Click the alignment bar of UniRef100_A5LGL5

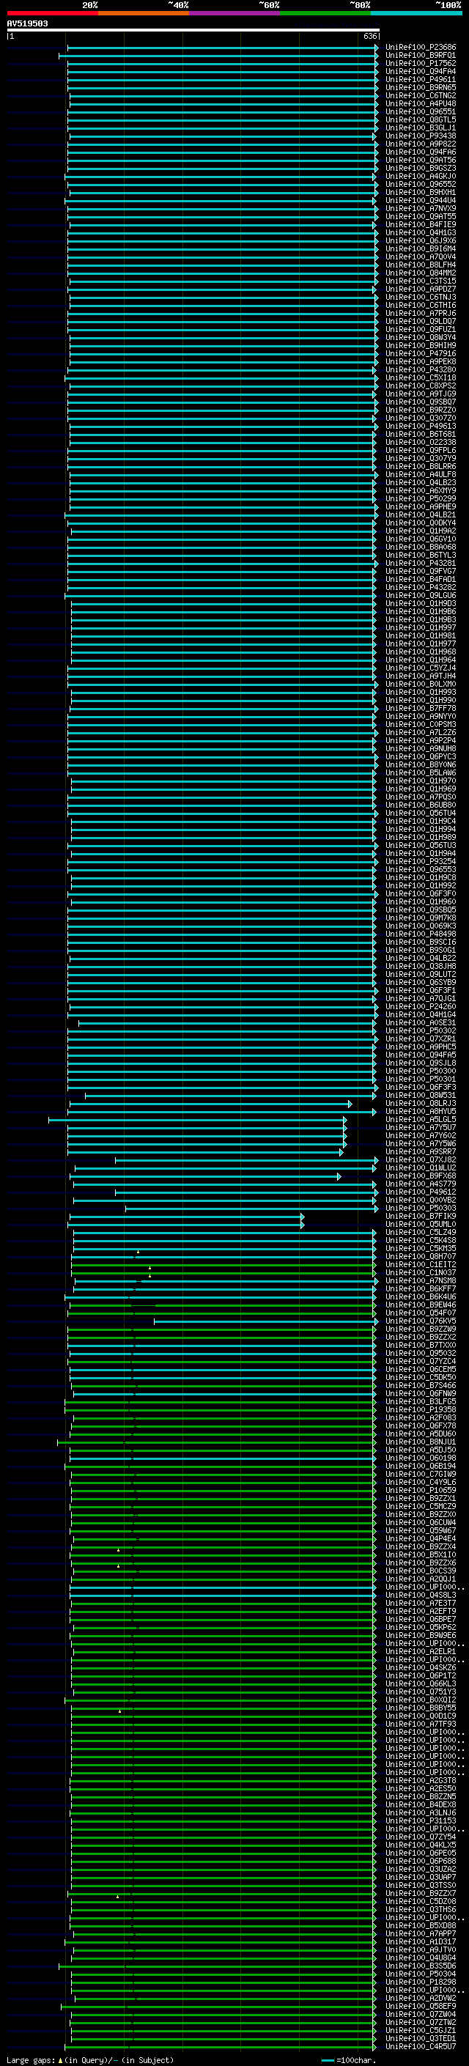pos(197,1121)
